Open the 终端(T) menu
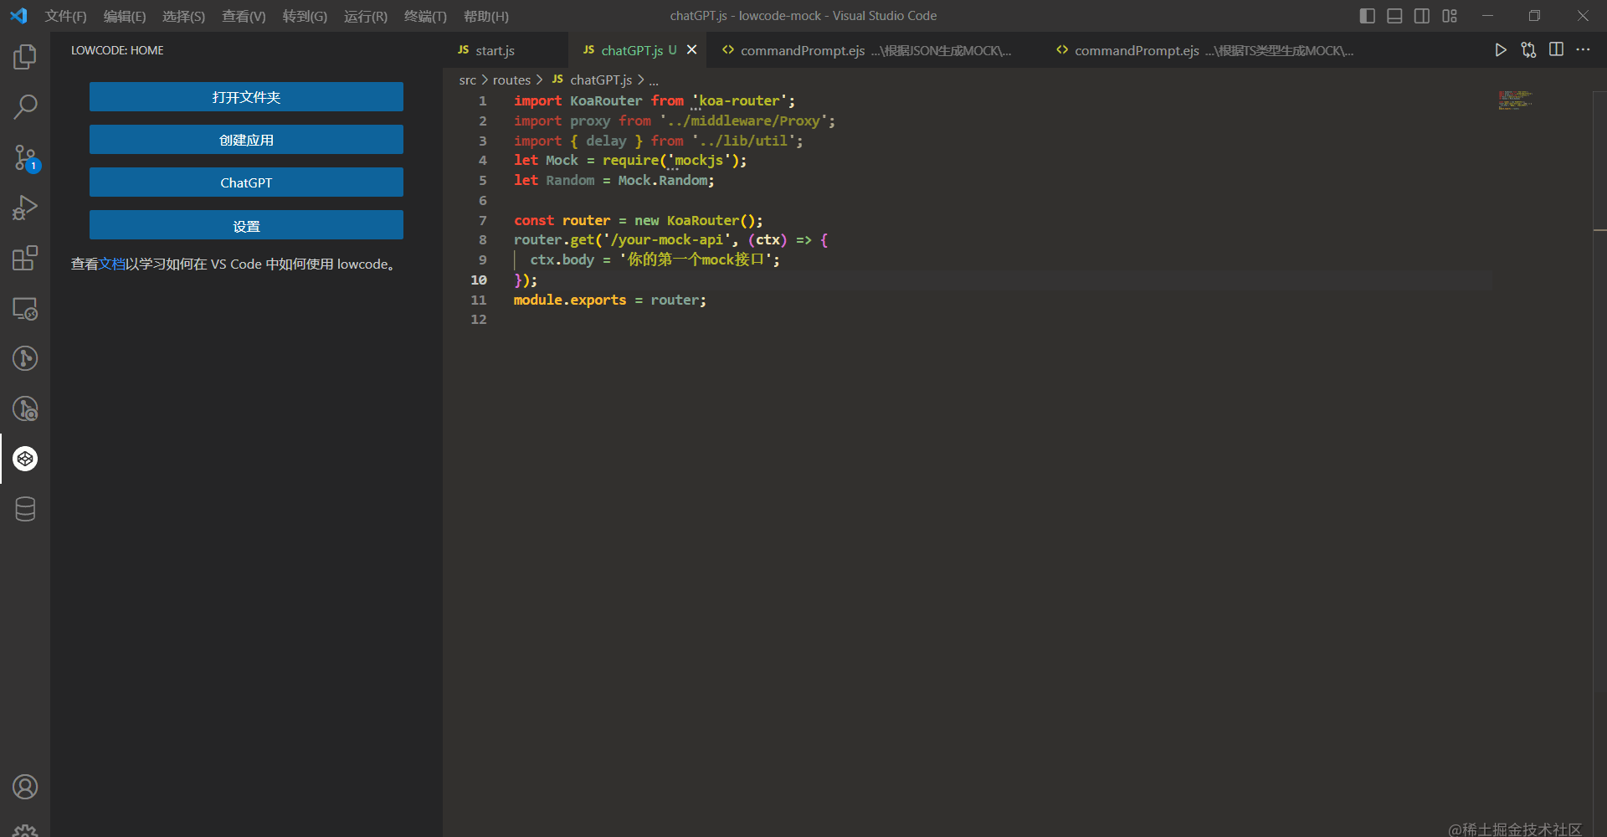 [x=425, y=16]
